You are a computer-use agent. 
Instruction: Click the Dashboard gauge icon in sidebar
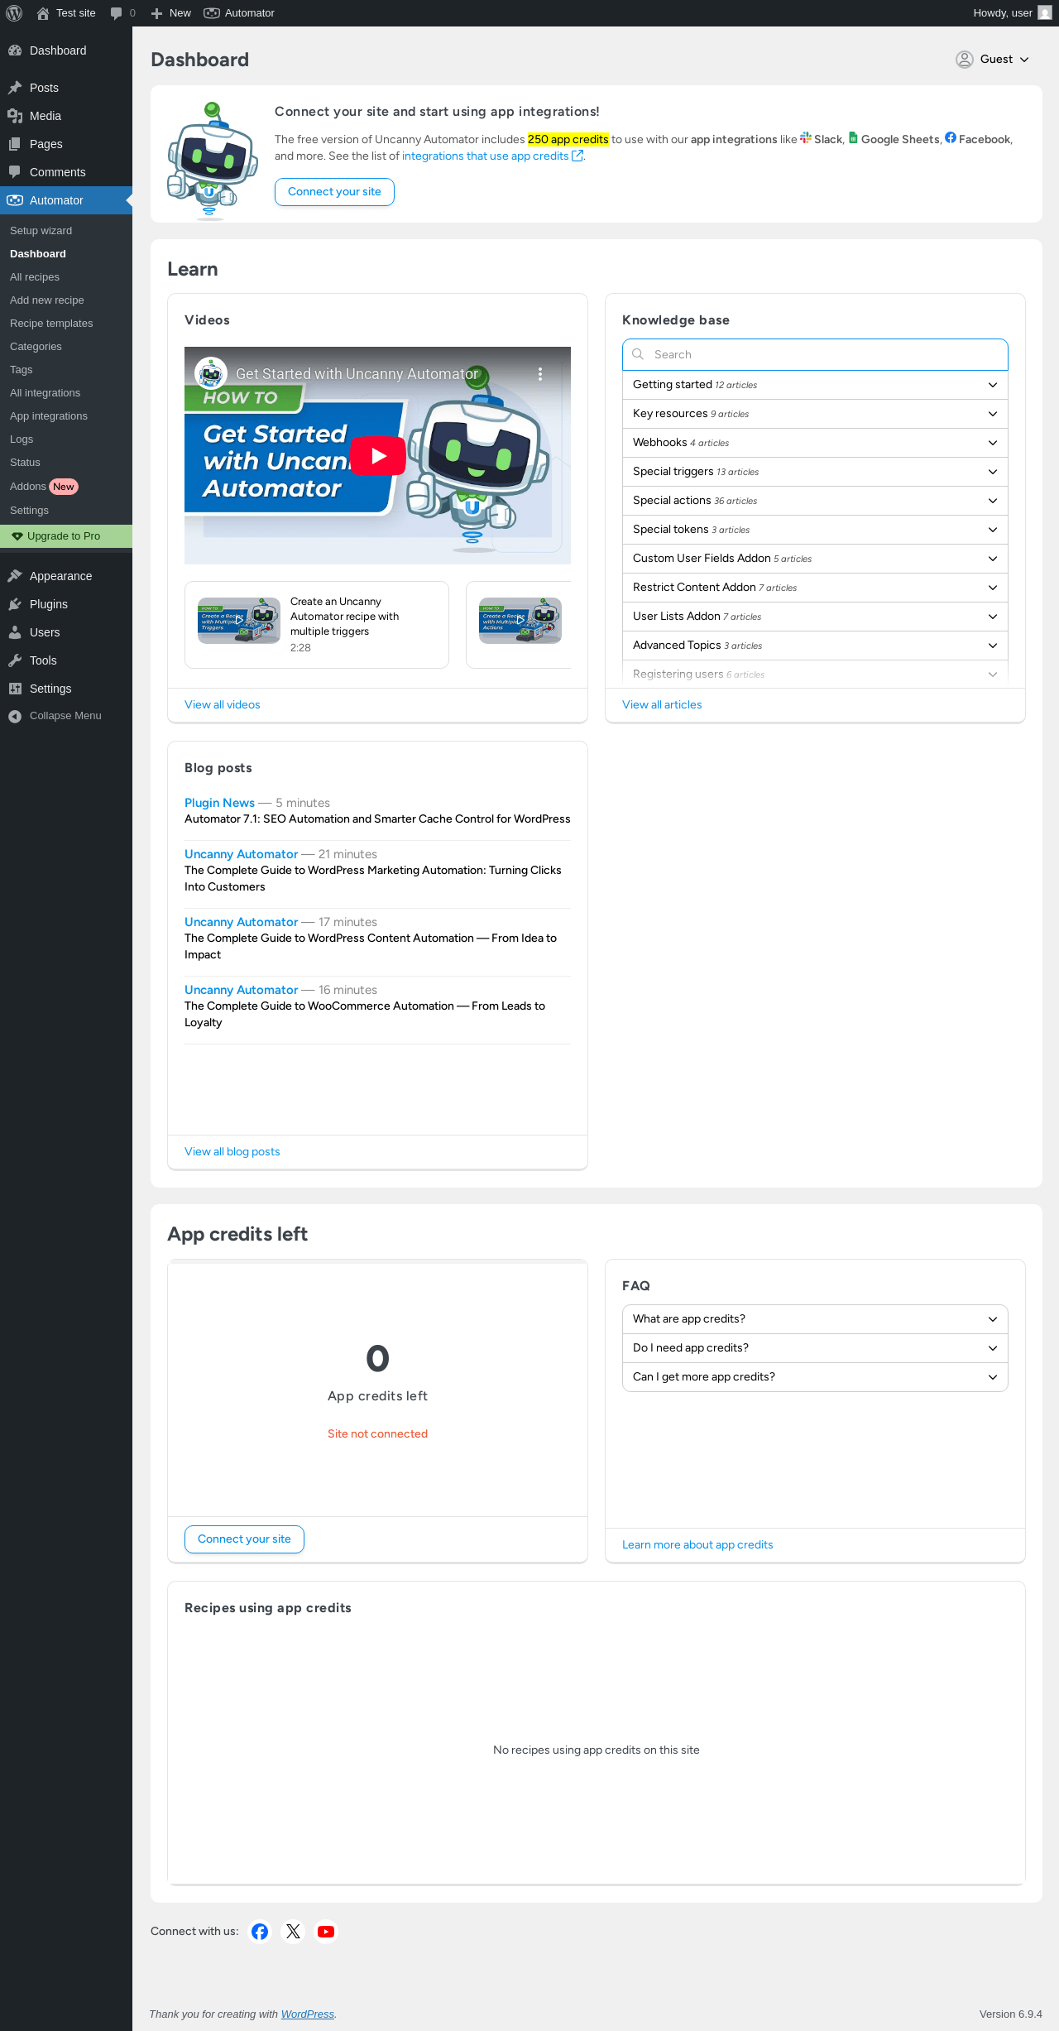[x=15, y=50]
